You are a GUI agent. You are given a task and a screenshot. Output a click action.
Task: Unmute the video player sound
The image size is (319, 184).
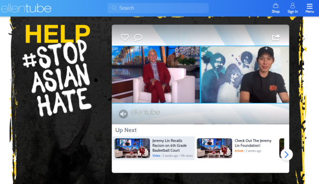click(x=123, y=114)
